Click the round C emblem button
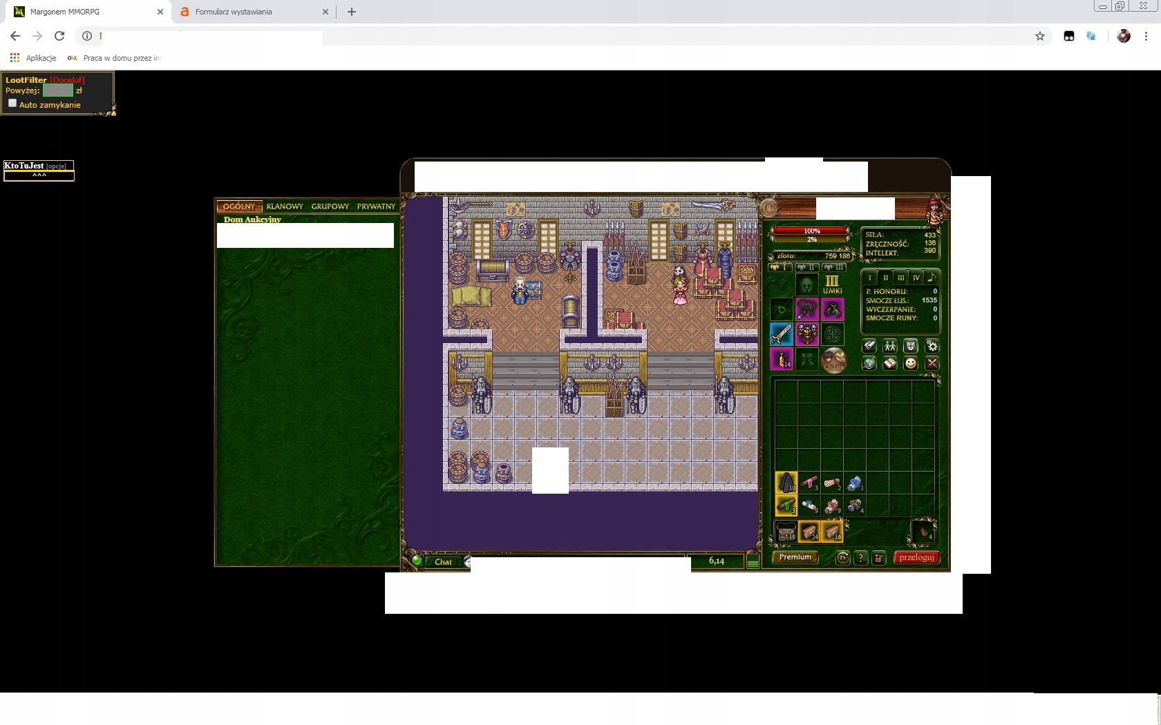Image resolution: width=1161 pixels, height=725 pixels. (x=769, y=207)
